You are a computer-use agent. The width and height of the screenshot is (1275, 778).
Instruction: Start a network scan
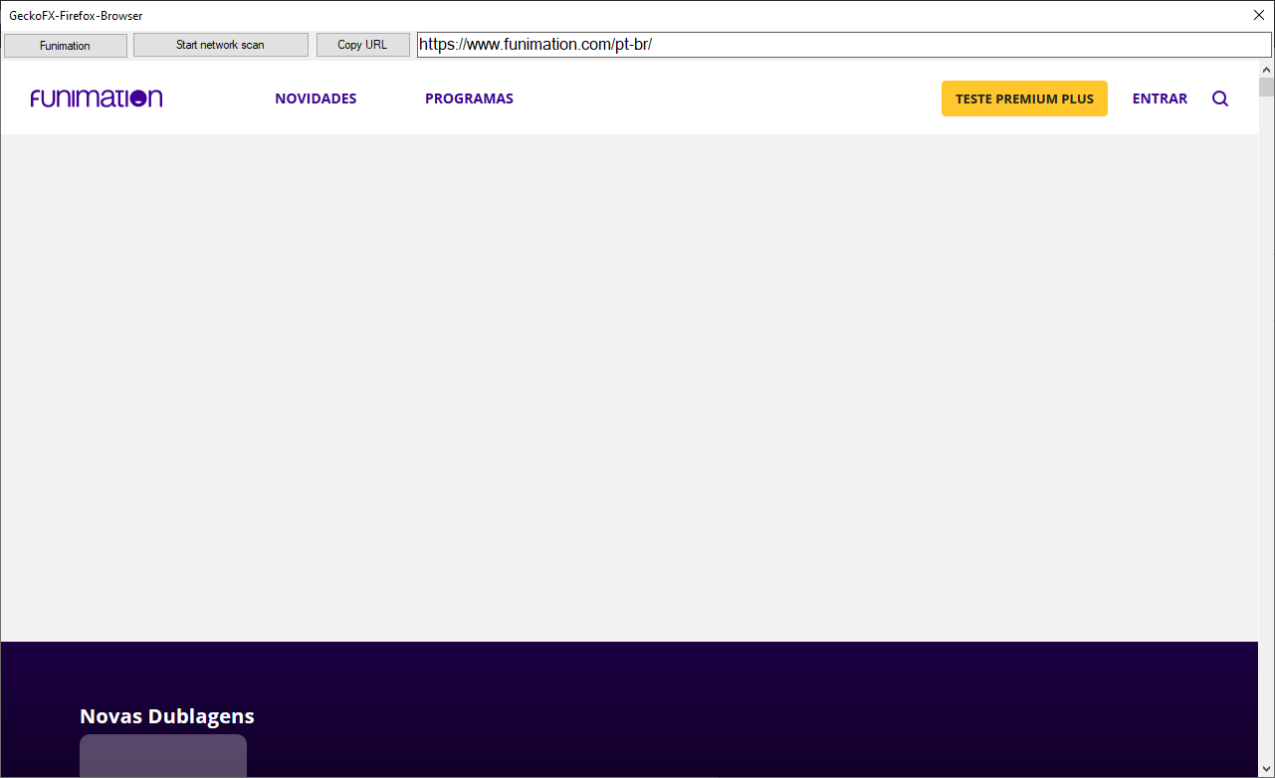pyautogui.click(x=220, y=44)
